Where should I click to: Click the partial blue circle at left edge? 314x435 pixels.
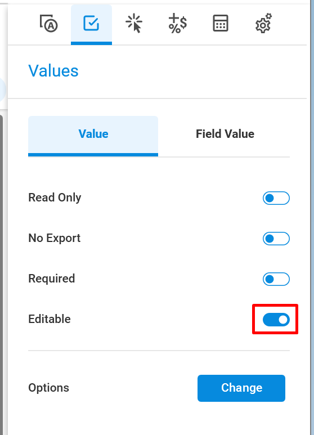[x=3, y=90]
